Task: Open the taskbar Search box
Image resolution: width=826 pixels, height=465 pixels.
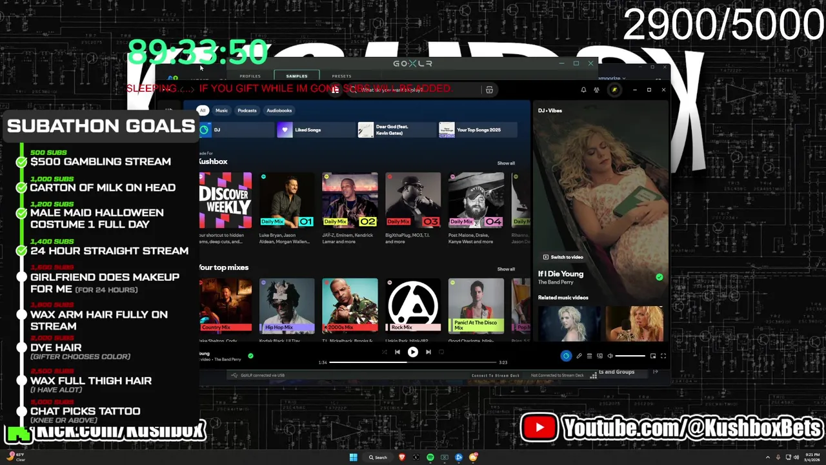Action: [x=378, y=457]
